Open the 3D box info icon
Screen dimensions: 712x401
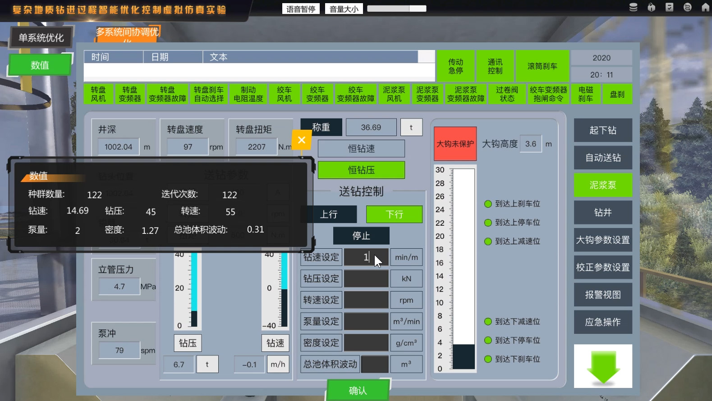(x=651, y=8)
